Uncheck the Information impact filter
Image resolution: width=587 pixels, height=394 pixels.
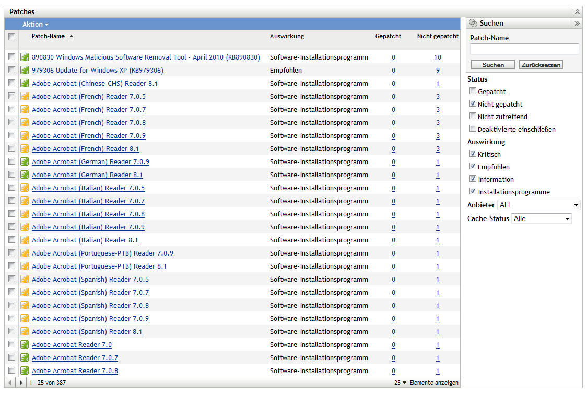[473, 179]
